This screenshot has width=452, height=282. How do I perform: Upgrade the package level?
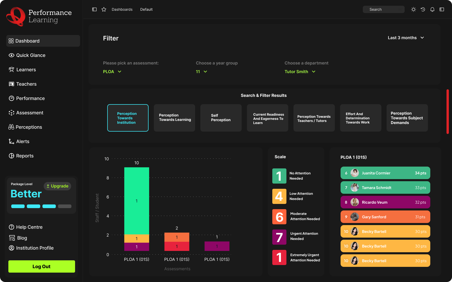(x=57, y=186)
